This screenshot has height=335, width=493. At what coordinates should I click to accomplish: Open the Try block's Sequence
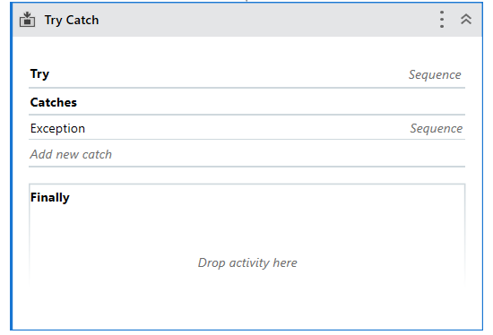point(435,74)
